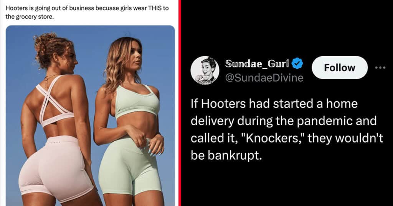Click the "the grocery store." caption line
This screenshot has height=206, width=393.
pyautogui.click(x=30, y=17)
